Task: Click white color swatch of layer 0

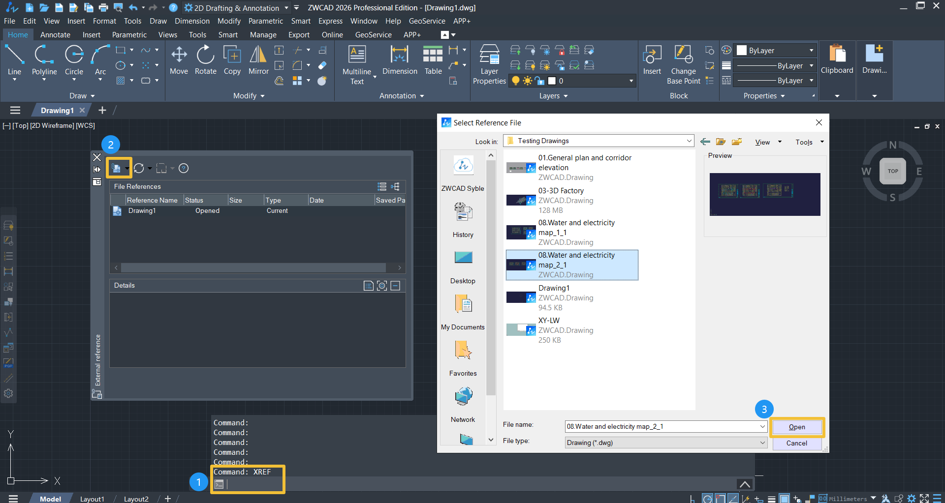Action: tap(552, 81)
